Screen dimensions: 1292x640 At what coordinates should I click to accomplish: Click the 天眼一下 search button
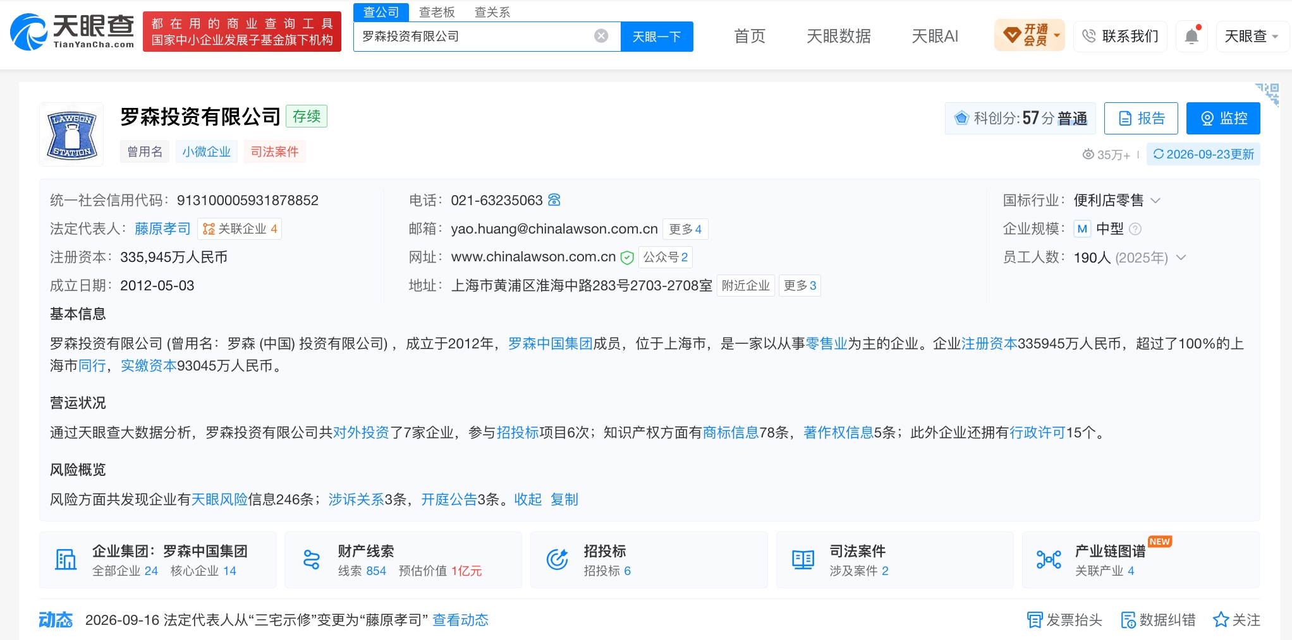657,37
